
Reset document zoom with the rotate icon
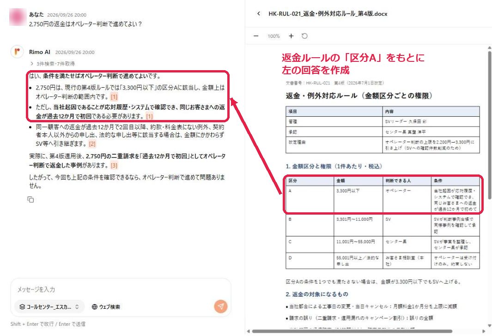pos(304,36)
